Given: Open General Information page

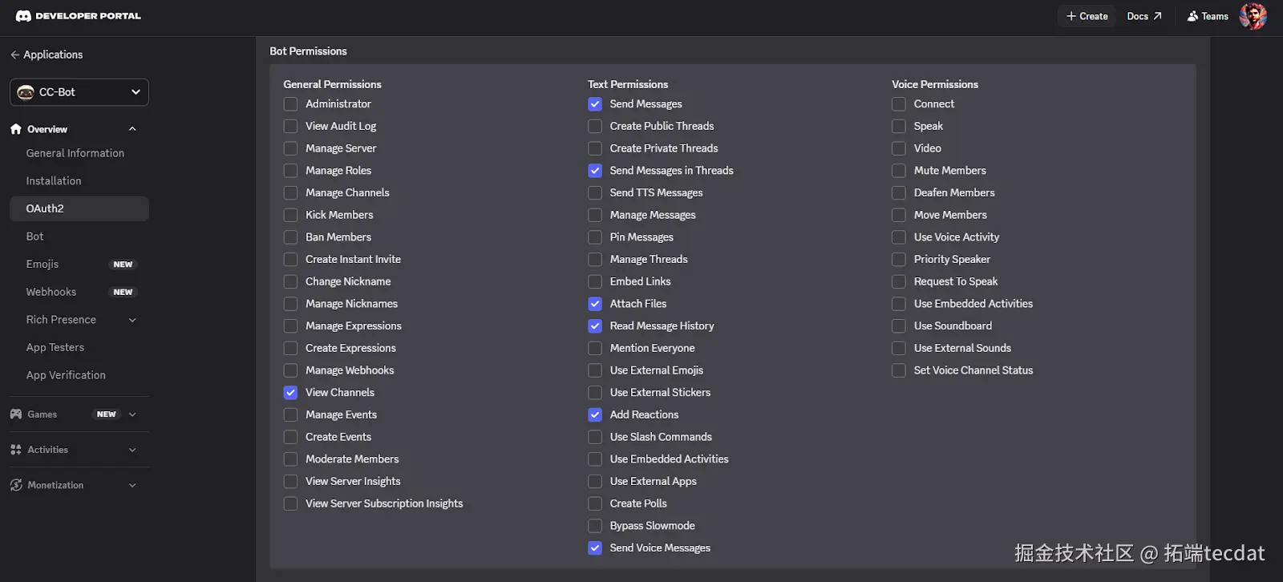Looking at the screenshot, I should 75,153.
